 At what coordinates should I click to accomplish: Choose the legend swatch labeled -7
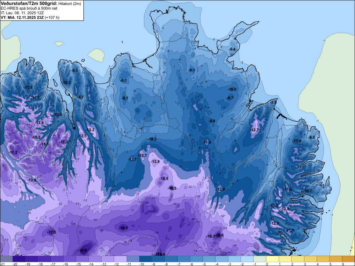click(x=184, y=259)
